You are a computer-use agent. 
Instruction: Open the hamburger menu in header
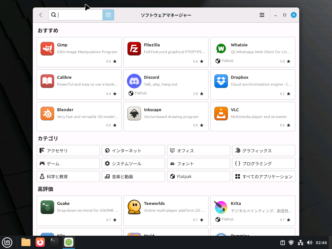(x=262, y=15)
